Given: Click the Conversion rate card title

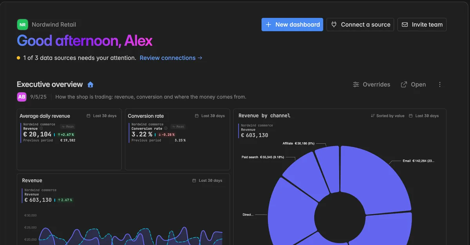Looking at the screenshot, I should [x=146, y=116].
